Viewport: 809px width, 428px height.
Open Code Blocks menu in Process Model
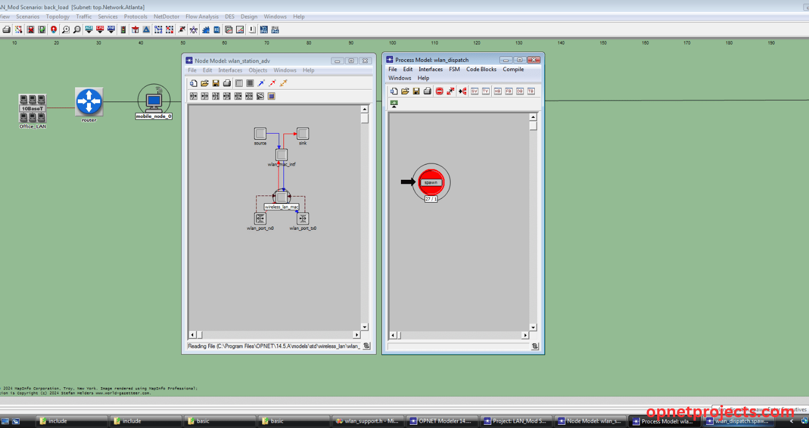pyautogui.click(x=481, y=70)
